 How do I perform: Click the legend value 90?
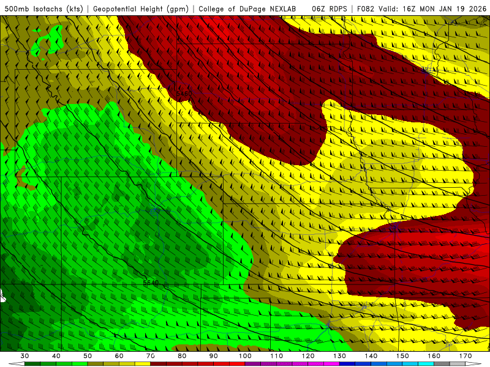tap(213, 356)
